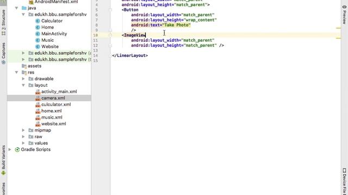Click the activity_main.xml file icon
The image size is (348, 195).
pyautogui.click(x=38, y=92)
